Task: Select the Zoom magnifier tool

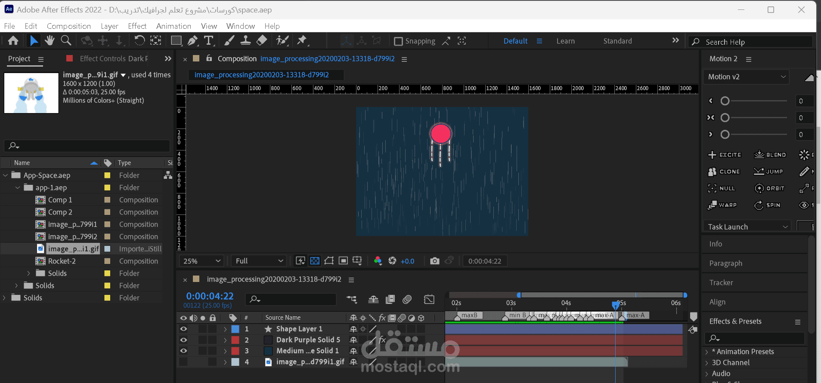Action: (x=66, y=41)
